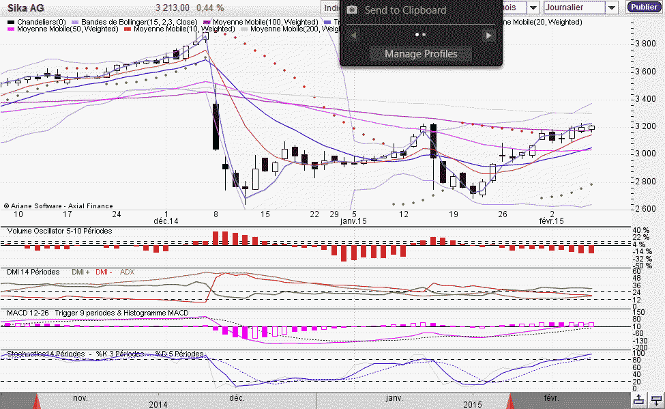This screenshot has height=409, width=665.
Task: Click the 'févr.' label in the timeline bar
Action: coord(551,398)
